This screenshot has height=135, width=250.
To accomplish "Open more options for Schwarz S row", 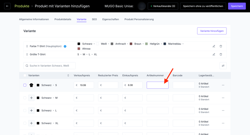I will point(223,85).
